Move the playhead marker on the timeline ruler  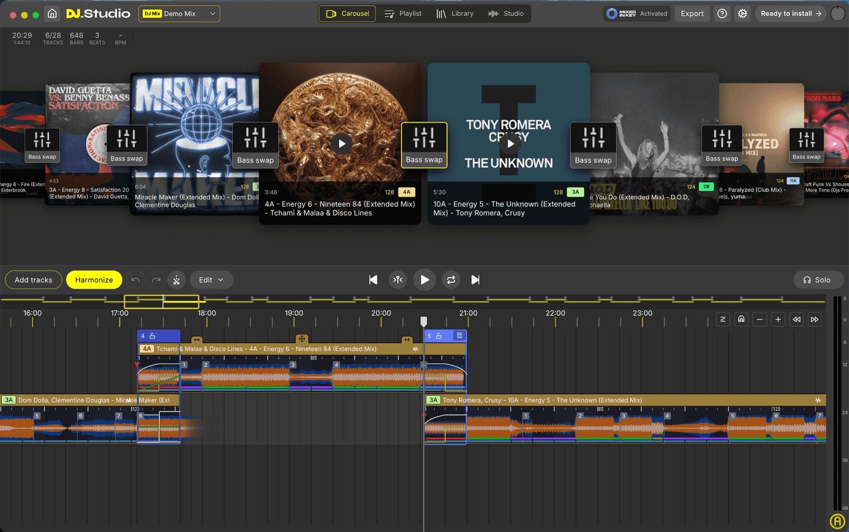424,321
